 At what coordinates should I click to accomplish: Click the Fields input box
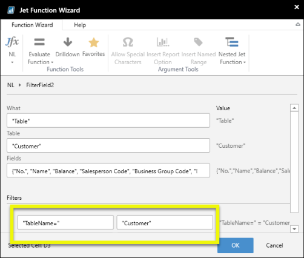click(x=108, y=170)
